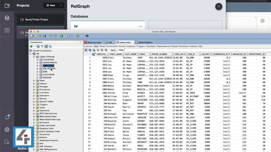Expand the LOCATIONS table node
Screen dimensions: 271x152
[x=37, y=75]
